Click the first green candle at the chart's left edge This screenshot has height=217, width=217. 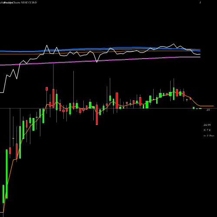[x=3, y=194]
